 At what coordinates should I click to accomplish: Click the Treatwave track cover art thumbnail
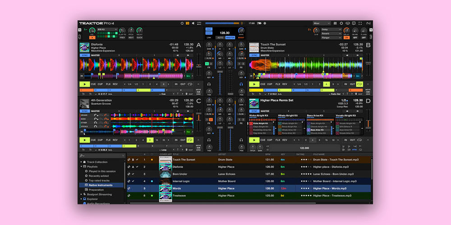pos(166,196)
